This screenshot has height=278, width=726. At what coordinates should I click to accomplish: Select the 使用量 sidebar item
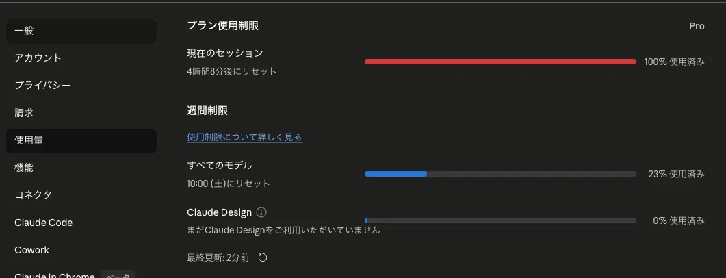(81, 141)
